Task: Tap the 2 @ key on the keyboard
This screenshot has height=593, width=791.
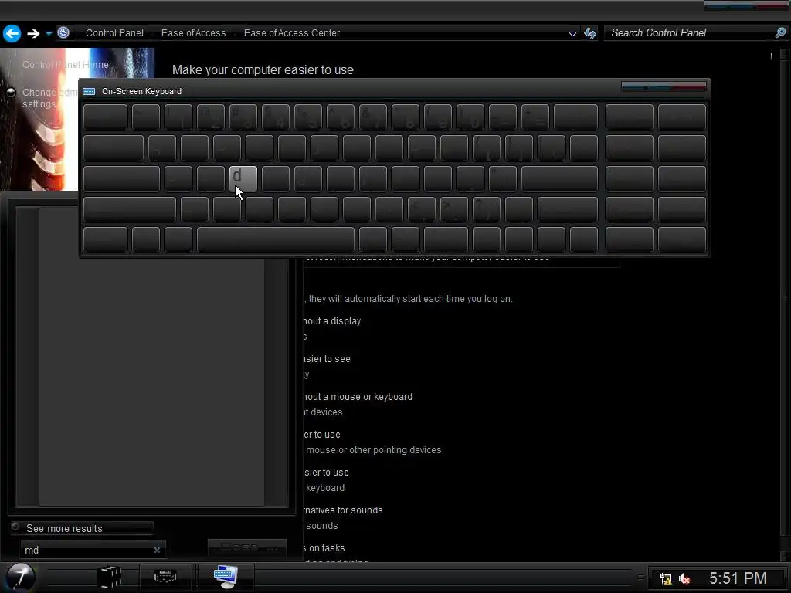Action: [211, 117]
